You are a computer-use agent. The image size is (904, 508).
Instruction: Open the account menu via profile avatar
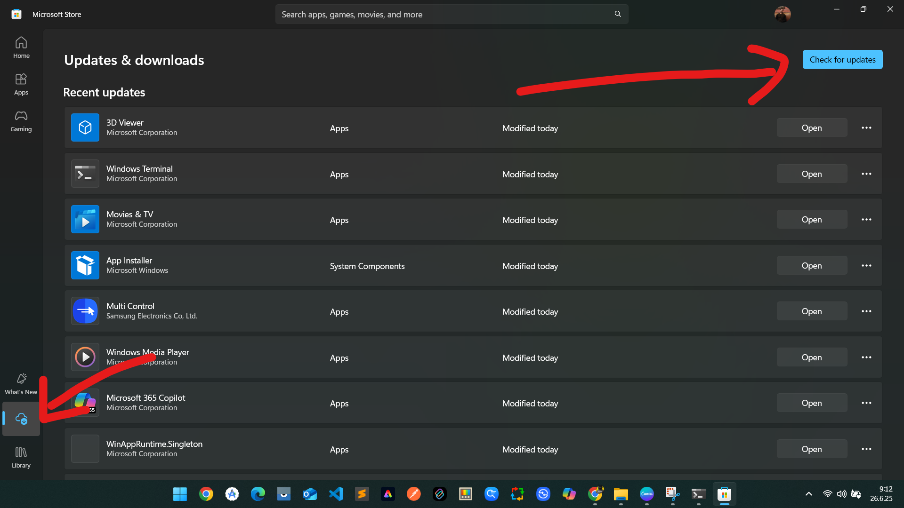[783, 14]
